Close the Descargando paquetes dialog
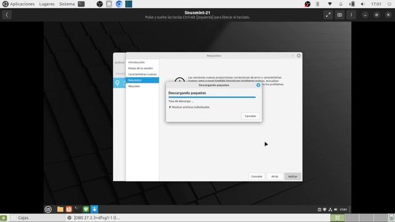The image size is (395, 222). coord(258,85)
